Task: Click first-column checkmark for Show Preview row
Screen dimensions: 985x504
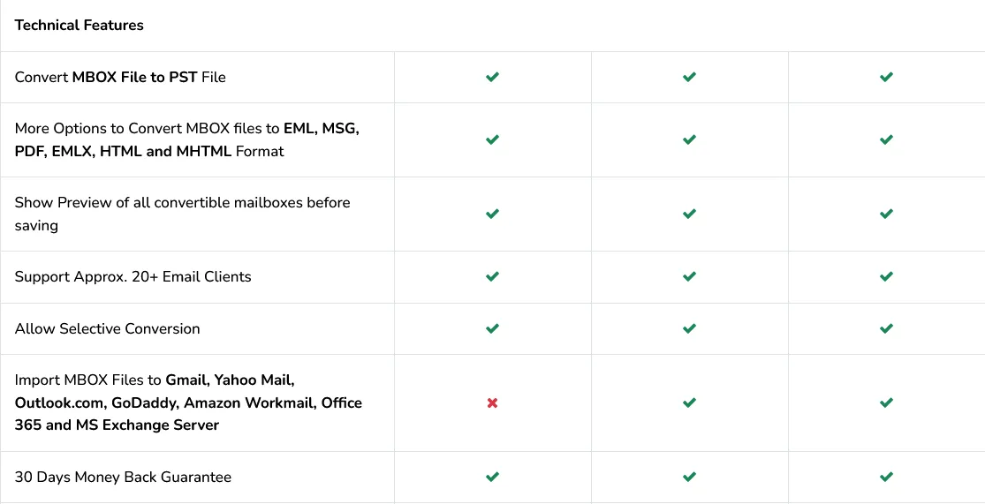Action: tap(492, 214)
